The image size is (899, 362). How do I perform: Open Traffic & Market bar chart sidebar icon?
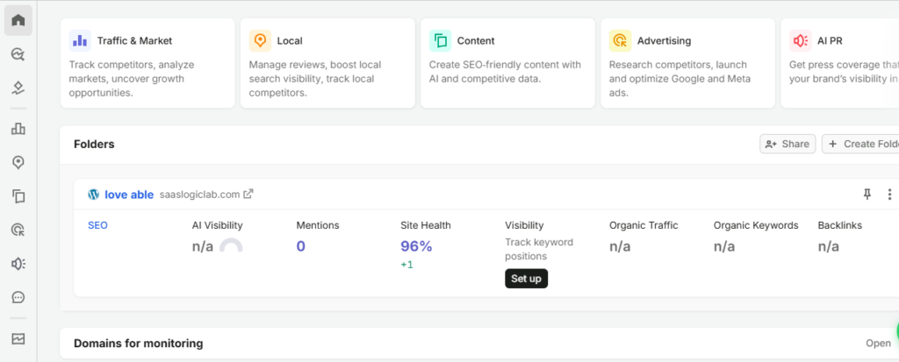[x=18, y=129]
